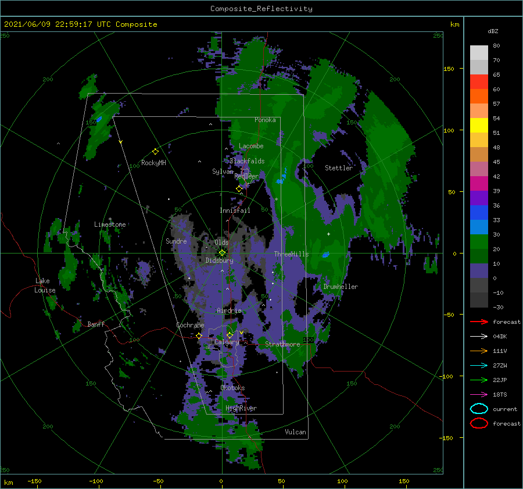This screenshot has height=489, width=523.
Task: Click the yellow radar center marker near Olds
Action: [222, 253]
